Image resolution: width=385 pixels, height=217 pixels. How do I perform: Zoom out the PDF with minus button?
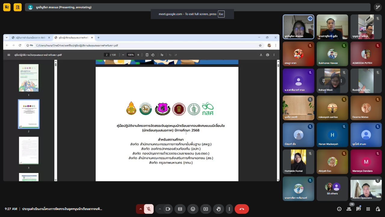pos(123,55)
